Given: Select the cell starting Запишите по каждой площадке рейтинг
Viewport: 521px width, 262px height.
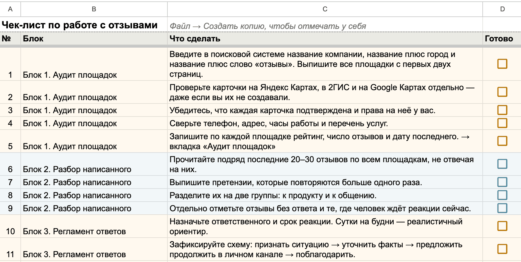Looking at the screenshot, I should (x=325, y=141).
